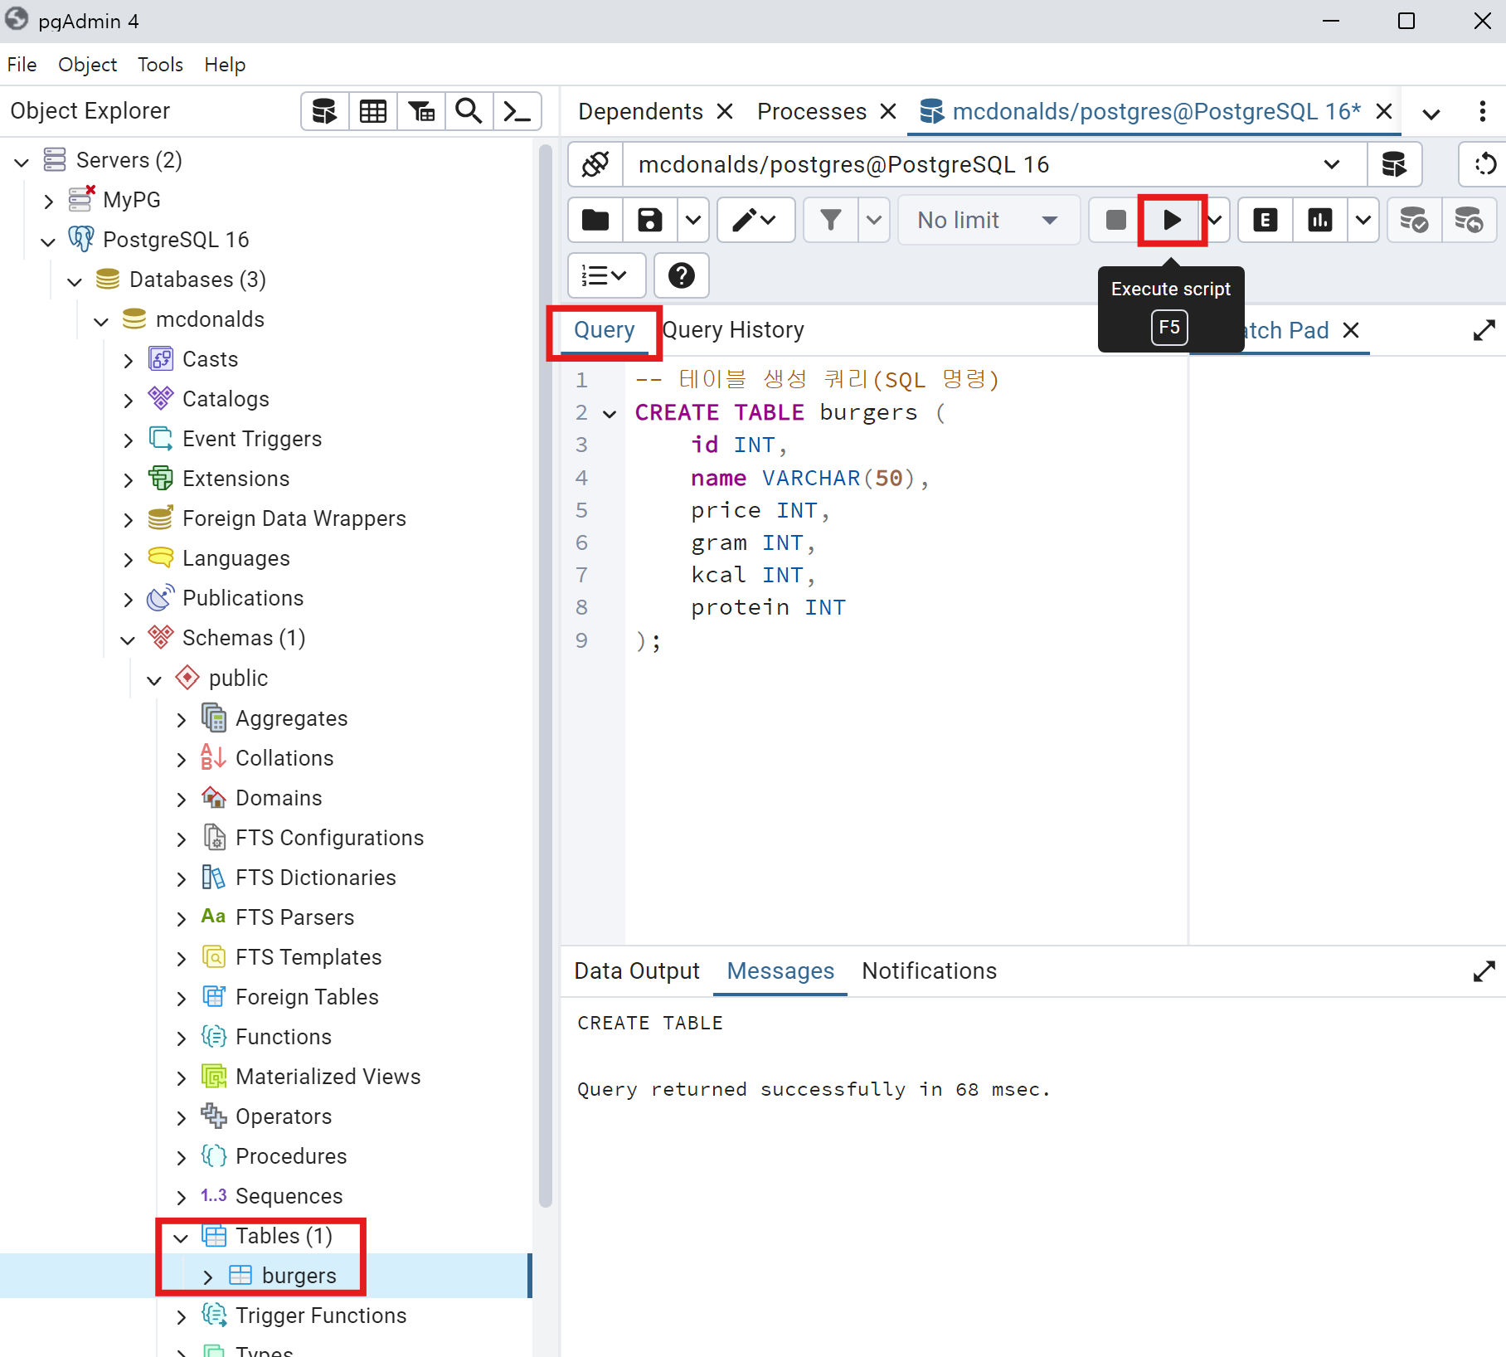Open the Help menu
This screenshot has height=1357, width=1506.
pos(225,65)
